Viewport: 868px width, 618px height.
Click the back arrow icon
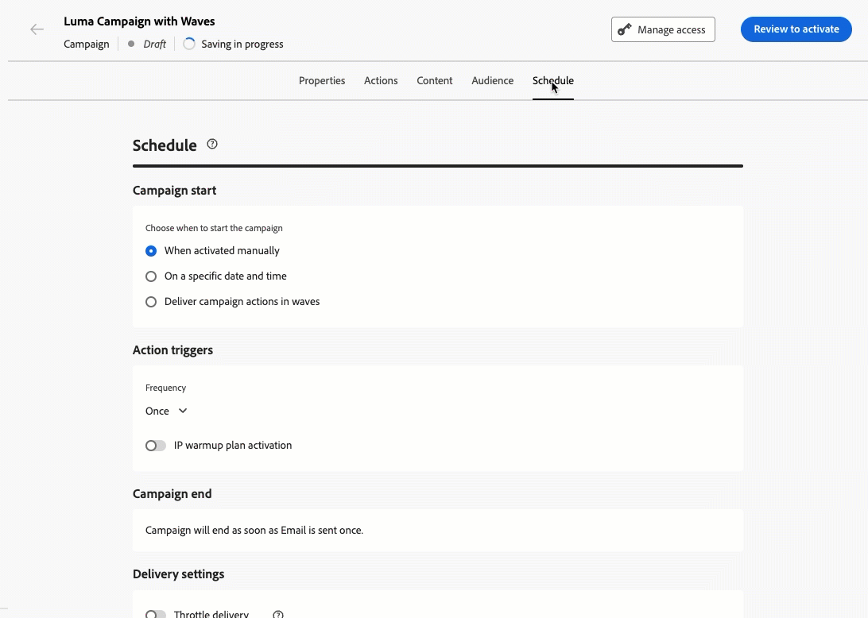click(37, 29)
